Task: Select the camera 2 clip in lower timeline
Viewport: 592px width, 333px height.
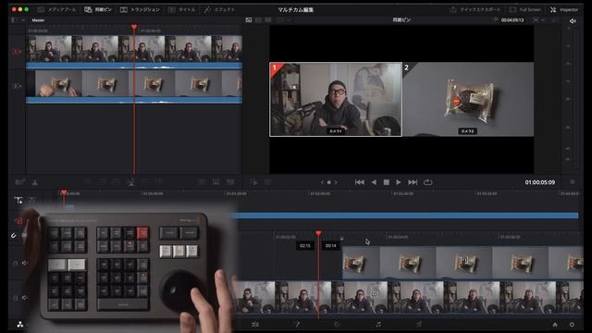Action: pos(462,263)
